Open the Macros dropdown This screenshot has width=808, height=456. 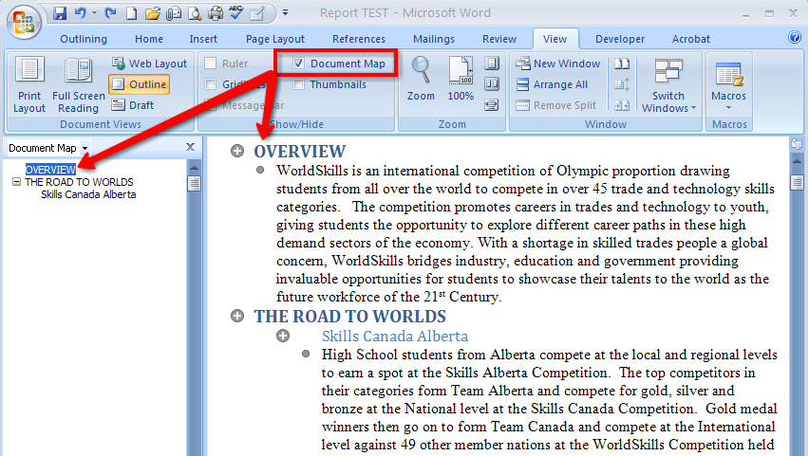coord(728,84)
